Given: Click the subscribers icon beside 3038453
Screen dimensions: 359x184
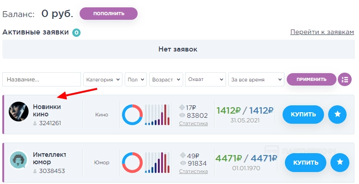Looking at the screenshot, I should (35, 171).
